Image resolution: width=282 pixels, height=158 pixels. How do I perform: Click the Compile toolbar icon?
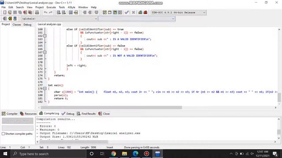(x=104, y=12)
